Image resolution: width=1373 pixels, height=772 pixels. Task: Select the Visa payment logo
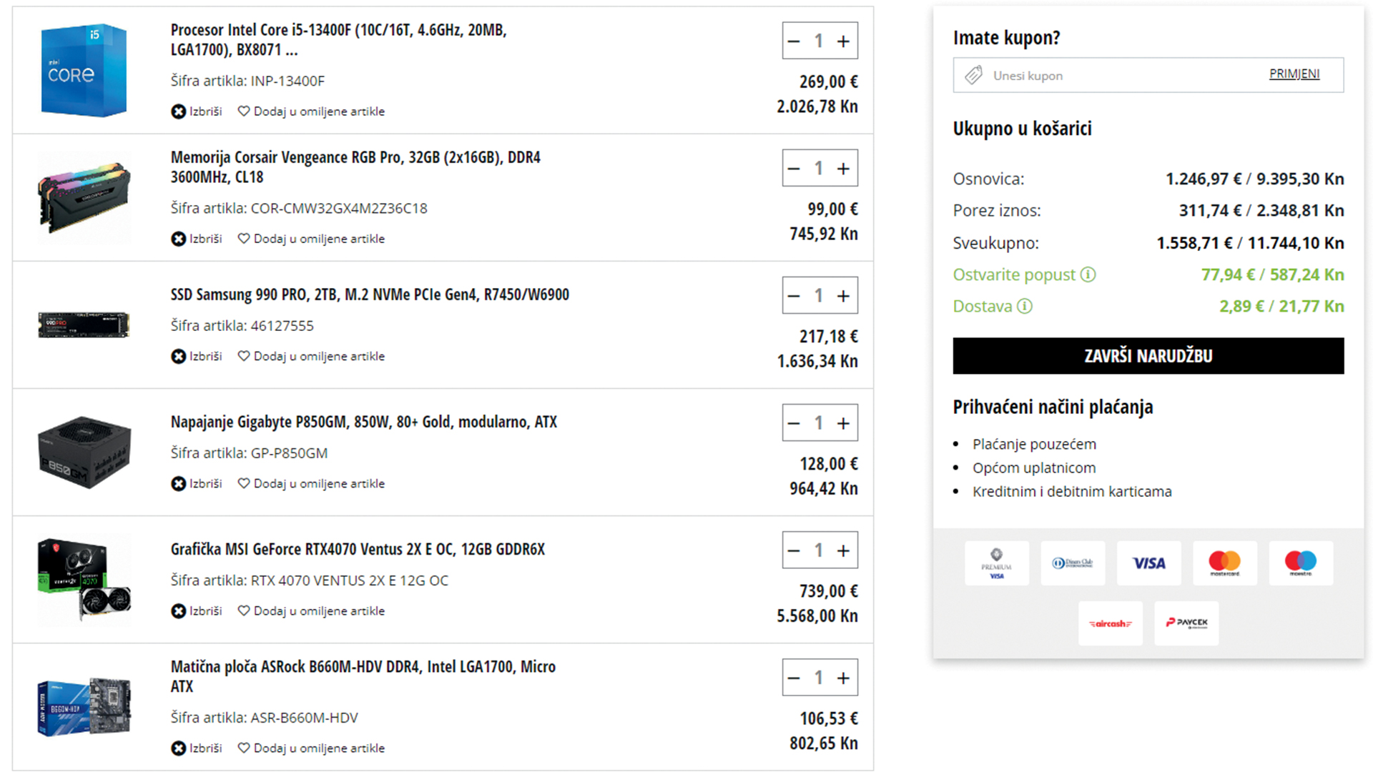click(1148, 563)
